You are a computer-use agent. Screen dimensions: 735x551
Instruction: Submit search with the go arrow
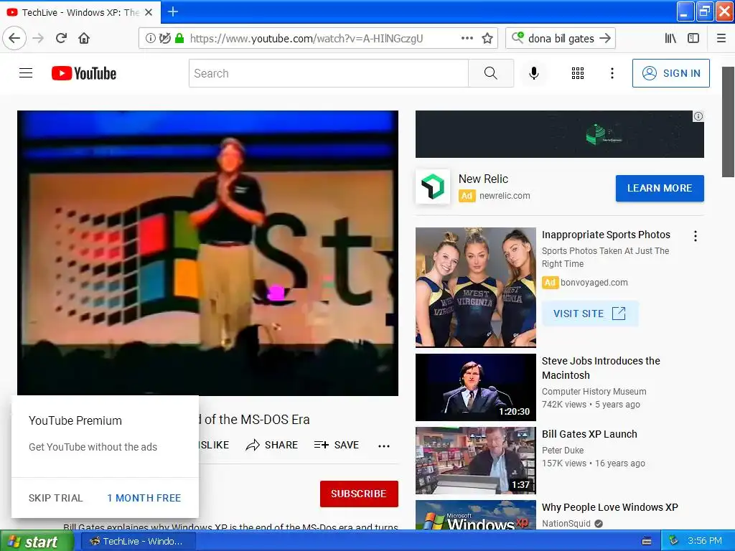coord(605,38)
